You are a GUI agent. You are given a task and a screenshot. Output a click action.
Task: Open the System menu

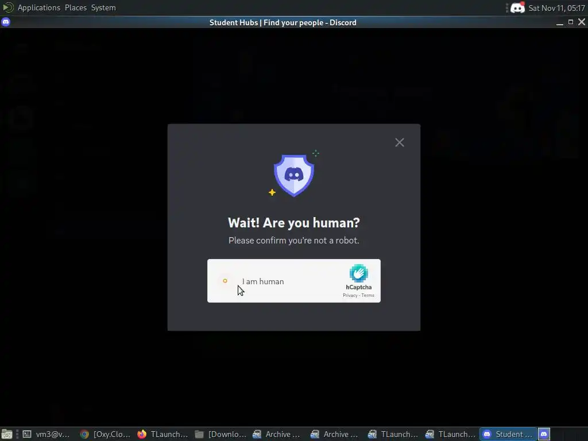(103, 7)
